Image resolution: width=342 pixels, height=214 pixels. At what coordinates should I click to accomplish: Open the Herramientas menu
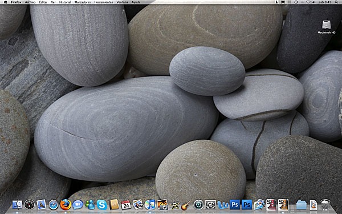point(104,2)
